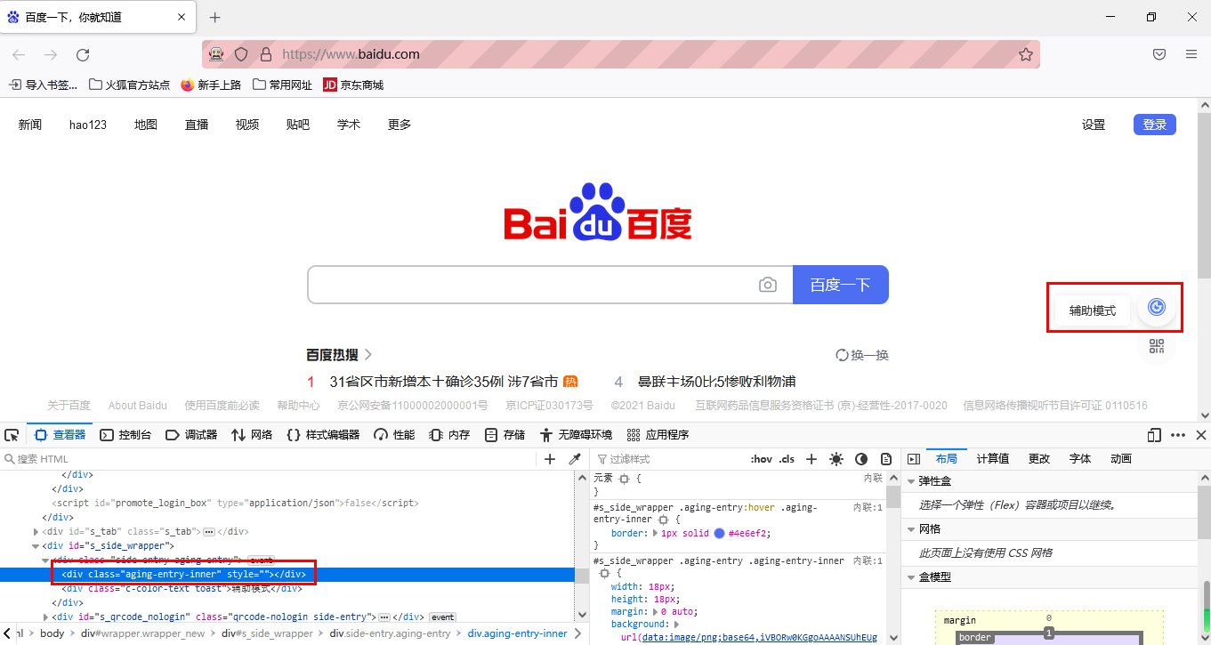The image size is (1211, 645).
Task: Collapse the 盒模型 box model section
Action: (911, 577)
